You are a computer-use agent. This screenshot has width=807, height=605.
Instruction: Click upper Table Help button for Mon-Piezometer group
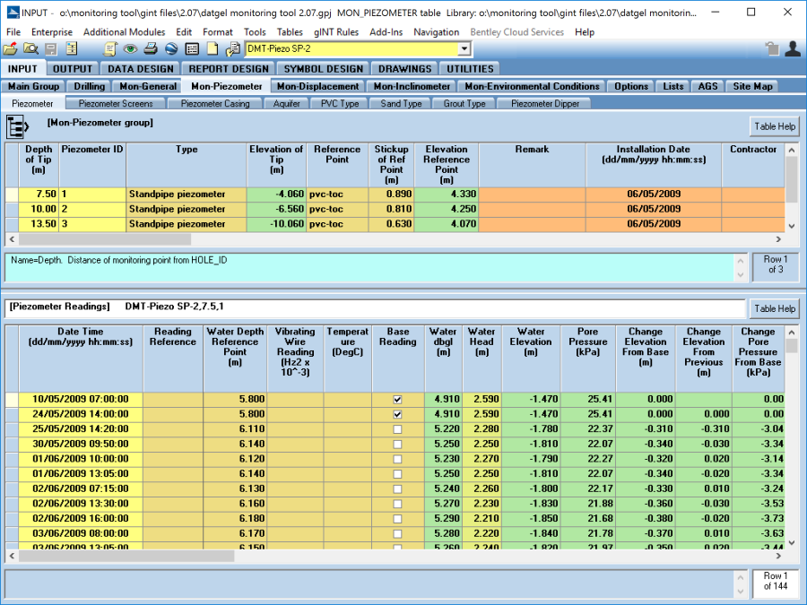click(x=775, y=126)
